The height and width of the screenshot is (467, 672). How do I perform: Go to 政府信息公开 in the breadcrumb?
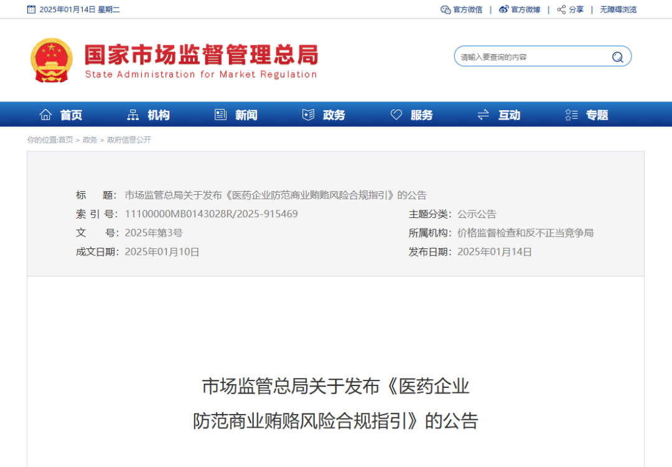[x=129, y=140]
